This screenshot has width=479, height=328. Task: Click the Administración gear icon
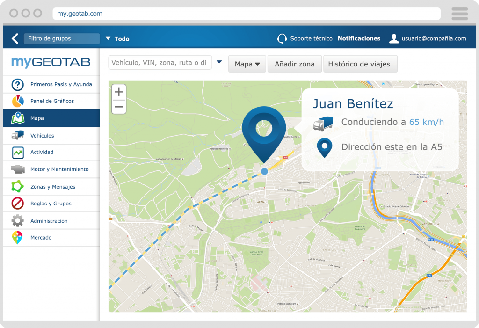(x=17, y=220)
